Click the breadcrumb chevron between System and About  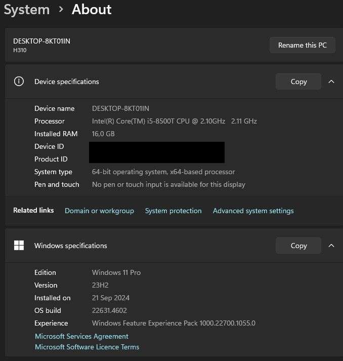[61, 10]
